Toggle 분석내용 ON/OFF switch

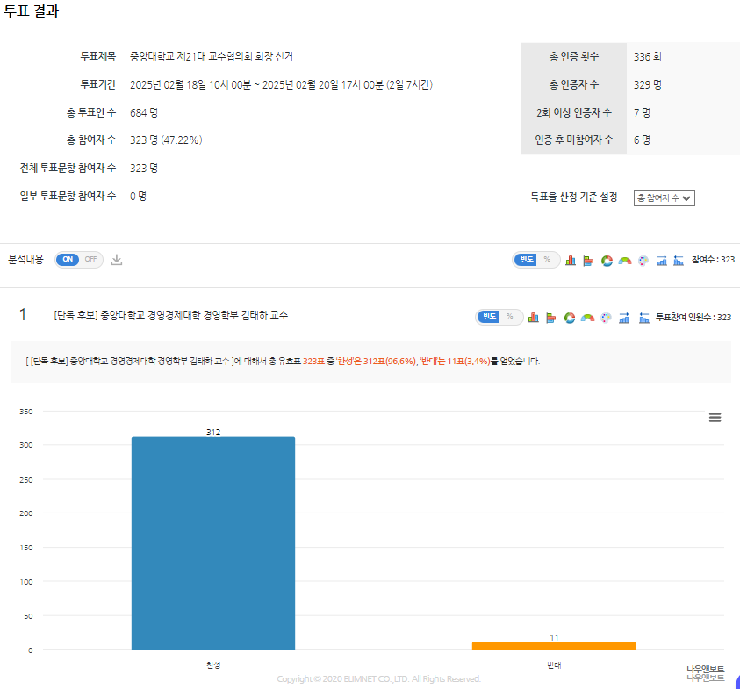click(x=78, y=260)
